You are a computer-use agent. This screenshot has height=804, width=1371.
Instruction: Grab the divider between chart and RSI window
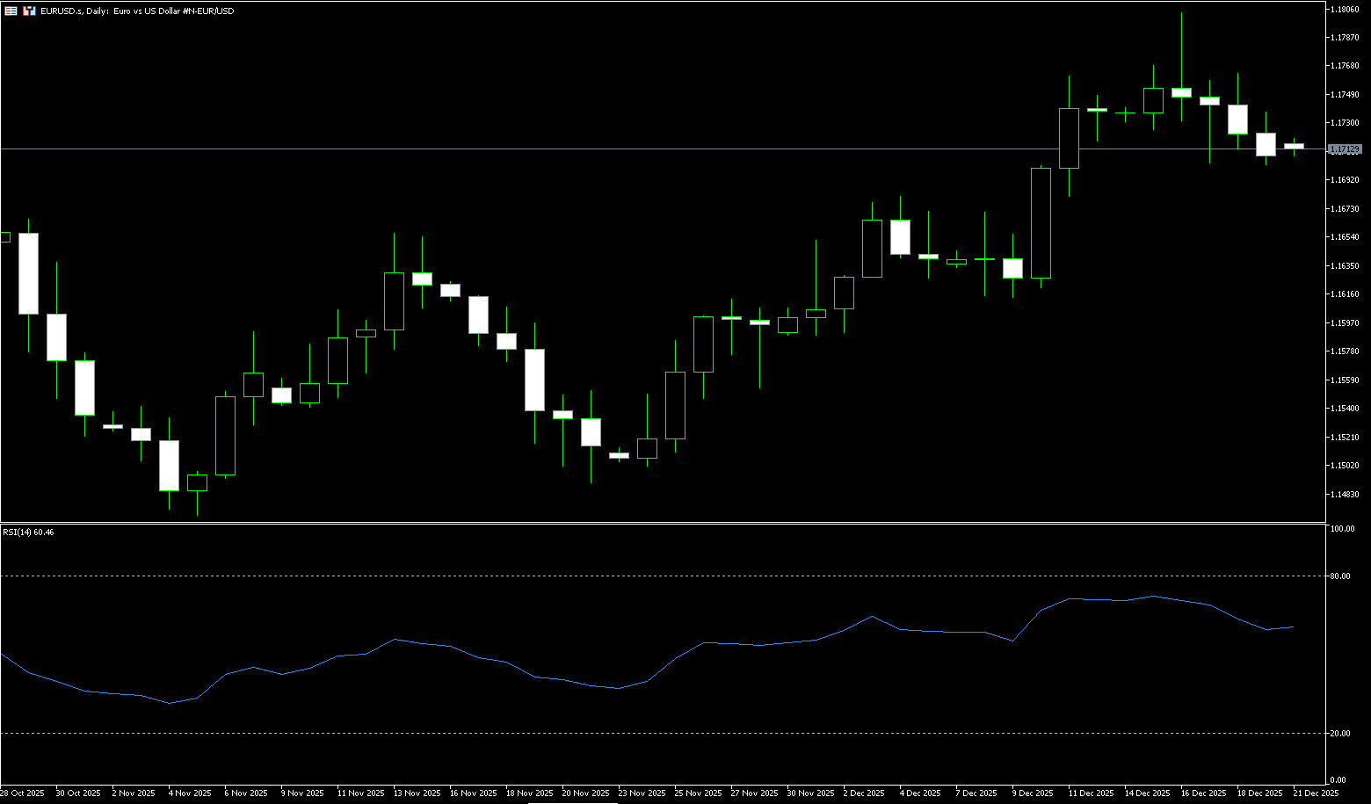click(659, 523)
